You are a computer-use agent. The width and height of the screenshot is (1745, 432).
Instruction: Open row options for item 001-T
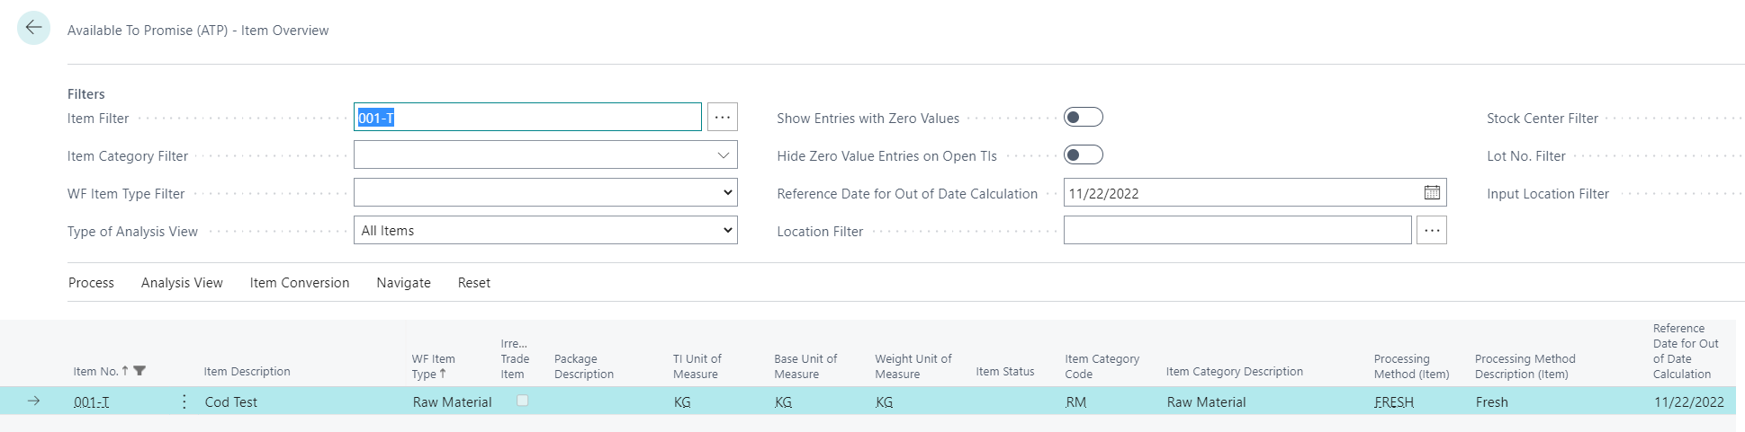(184, 401)
